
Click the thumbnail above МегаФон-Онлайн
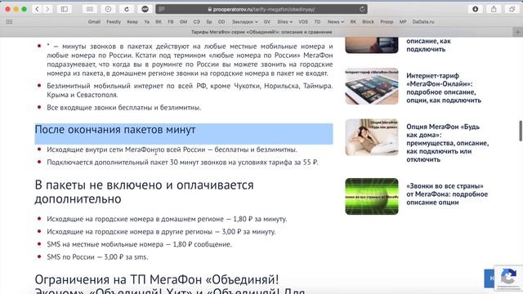[x=372, y=46]
